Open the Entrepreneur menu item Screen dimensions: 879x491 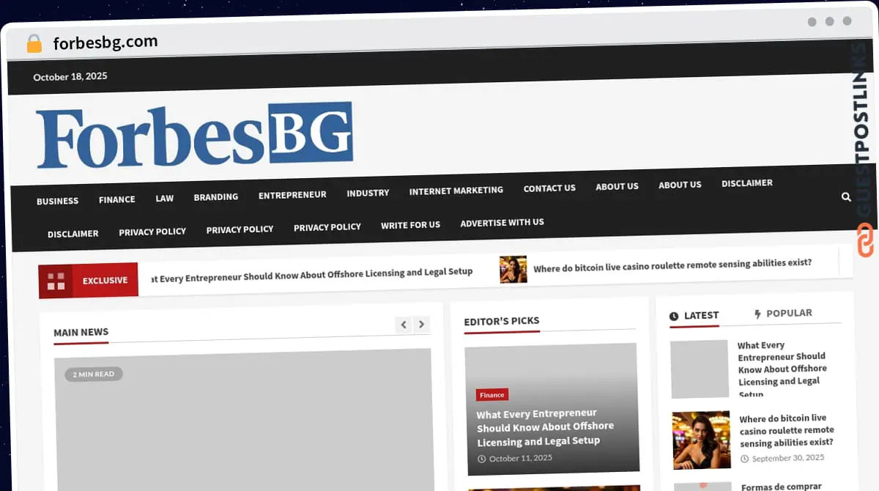pos(292,195)
